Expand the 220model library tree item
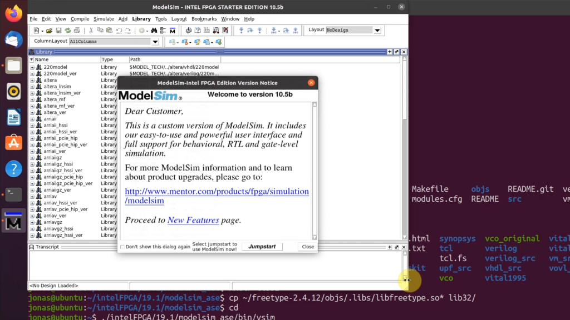 tap(32, 67)
